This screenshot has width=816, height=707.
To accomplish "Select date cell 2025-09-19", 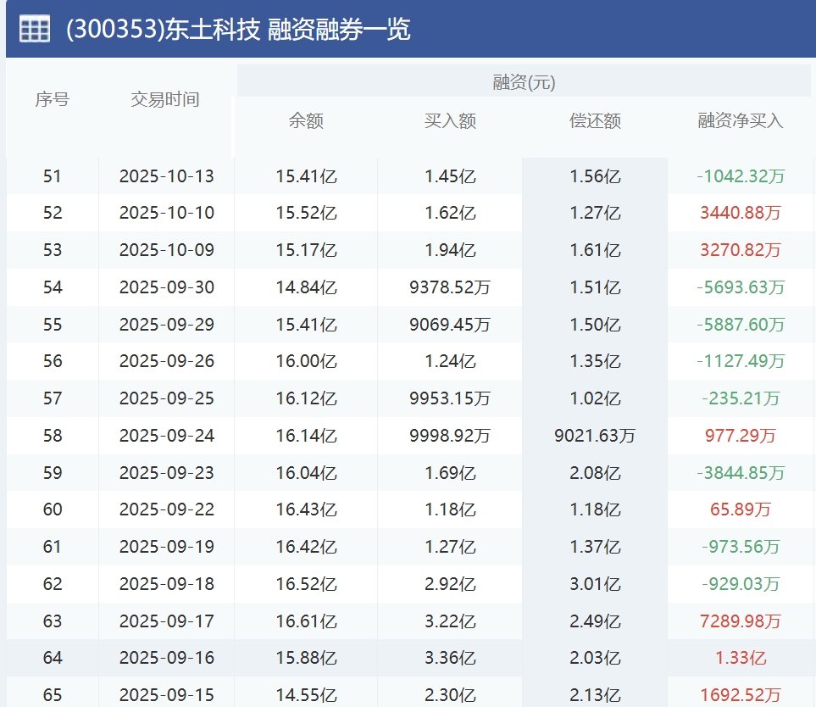I will pos(167,547).
